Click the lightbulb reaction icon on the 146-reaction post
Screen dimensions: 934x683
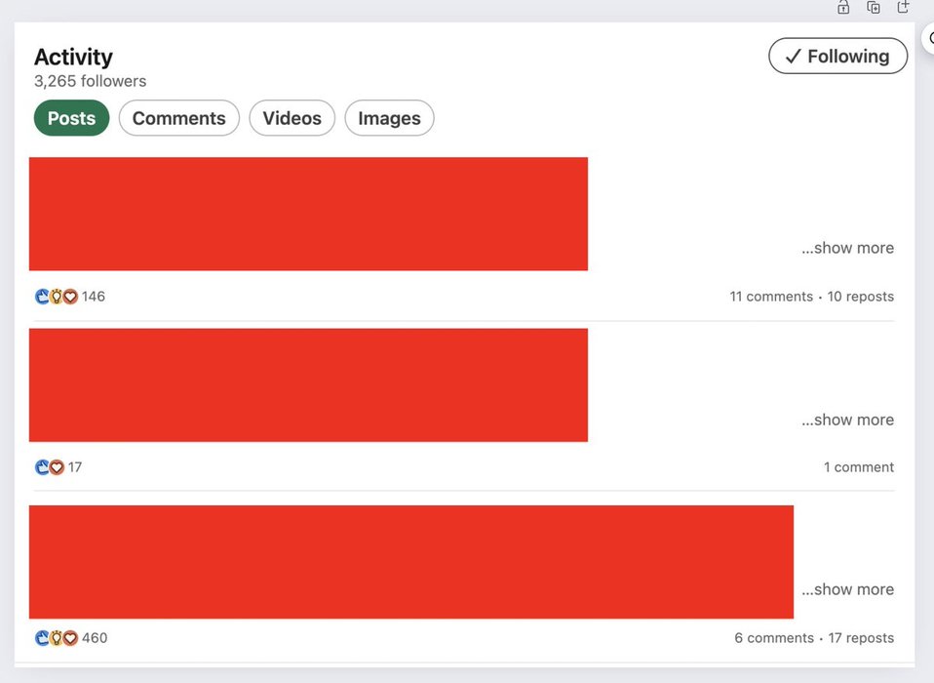pos(56,297)
